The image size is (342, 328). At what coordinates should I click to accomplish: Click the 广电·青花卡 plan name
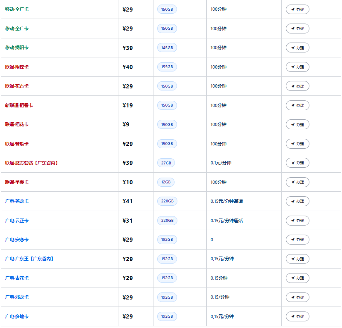pyautogui.click(x=17, y=278)
